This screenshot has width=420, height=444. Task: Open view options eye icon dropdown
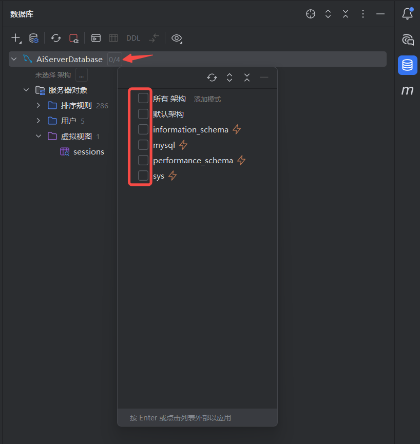point(177,38)
